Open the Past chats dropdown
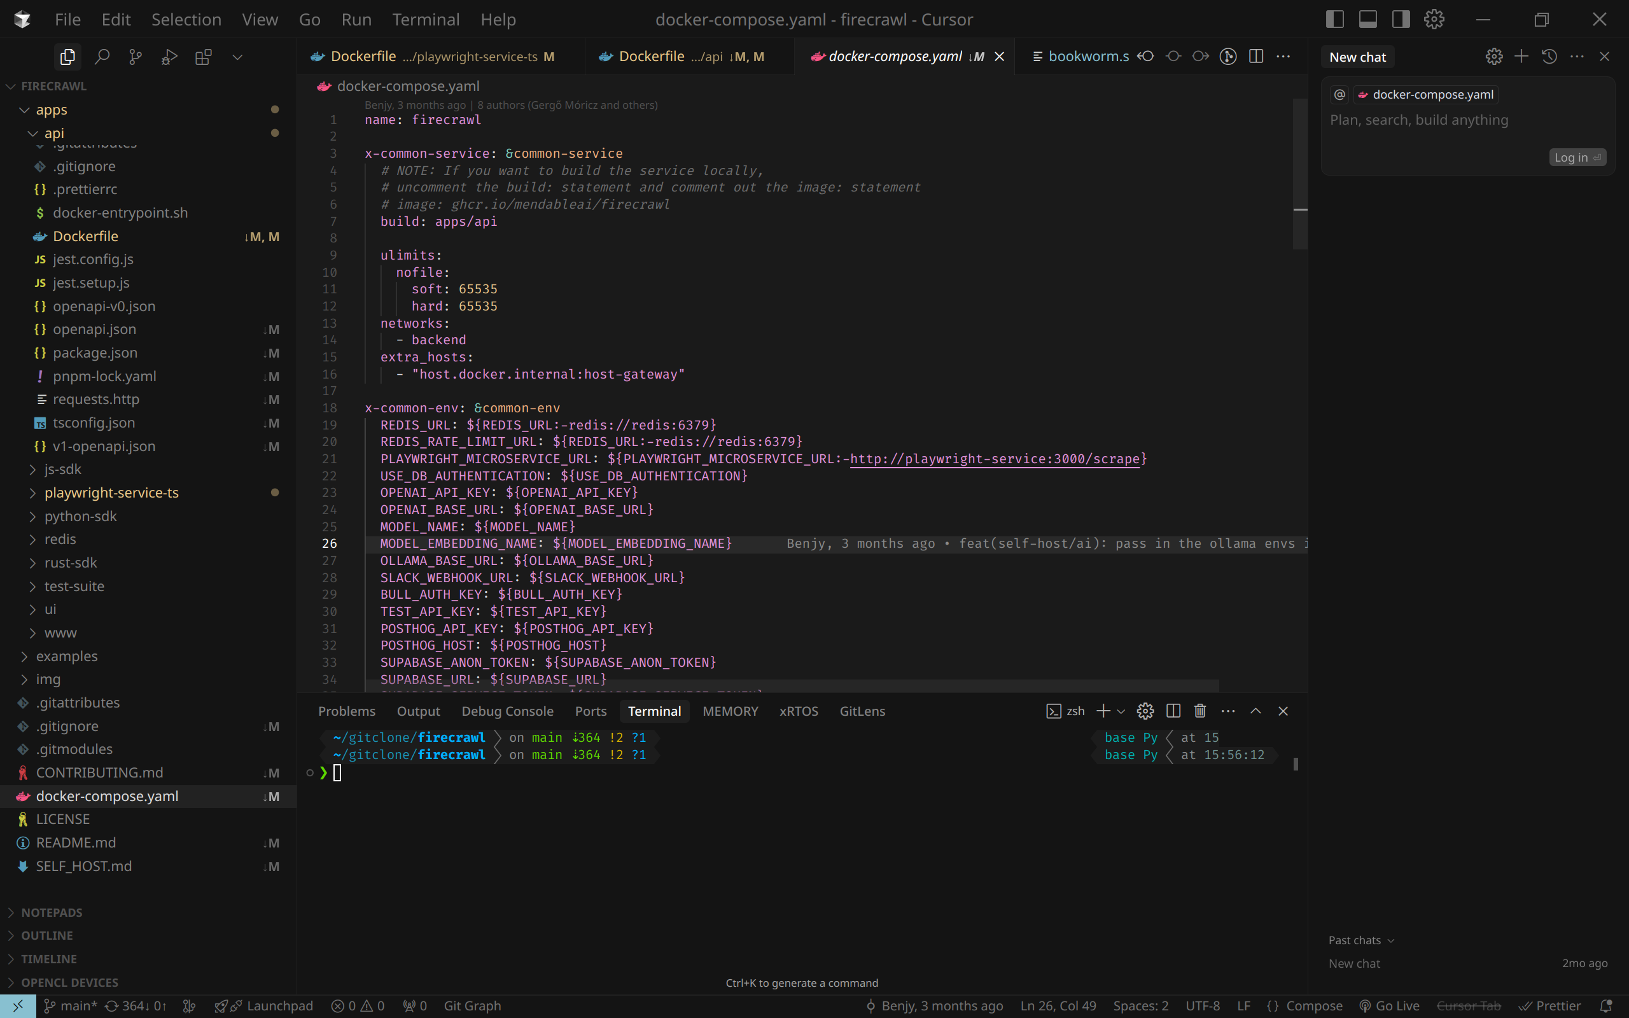The image size is (1629, 1018). tap(1360, 940)
